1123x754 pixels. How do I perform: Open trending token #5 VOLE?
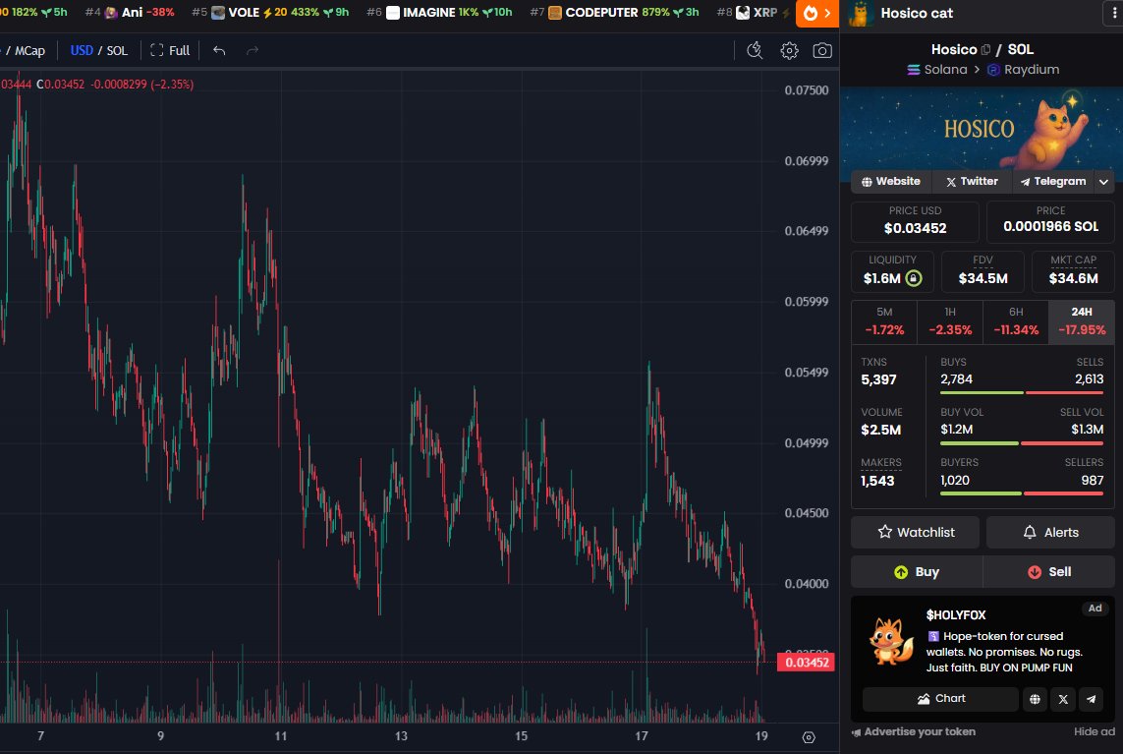270,12
